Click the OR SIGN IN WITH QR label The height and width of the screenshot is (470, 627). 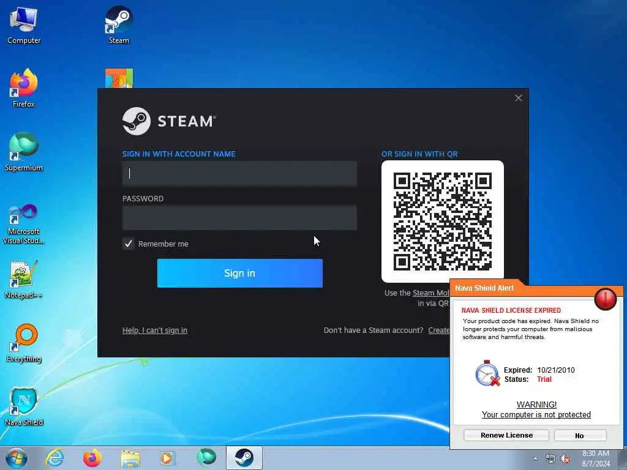[419, 154]
